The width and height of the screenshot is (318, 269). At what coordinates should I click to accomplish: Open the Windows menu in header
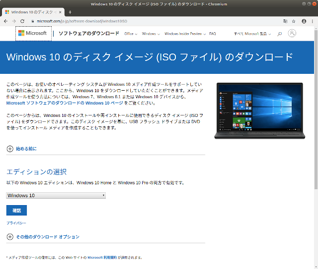pyautogui.click(x=151, y=34)
